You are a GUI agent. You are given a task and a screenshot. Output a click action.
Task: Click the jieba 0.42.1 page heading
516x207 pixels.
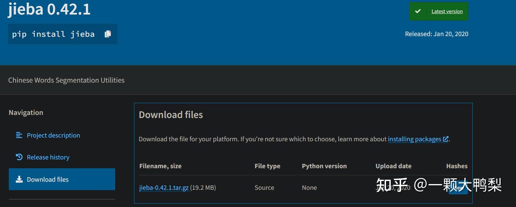49,9
